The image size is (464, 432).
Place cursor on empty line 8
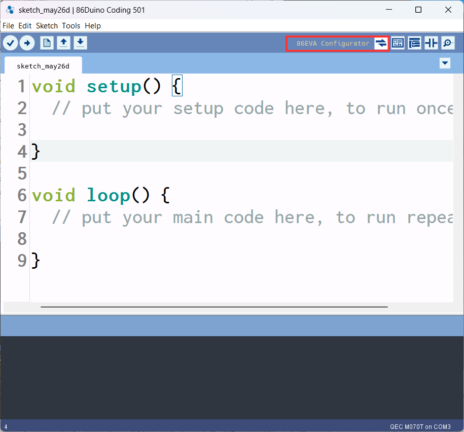tap(241, 239)
